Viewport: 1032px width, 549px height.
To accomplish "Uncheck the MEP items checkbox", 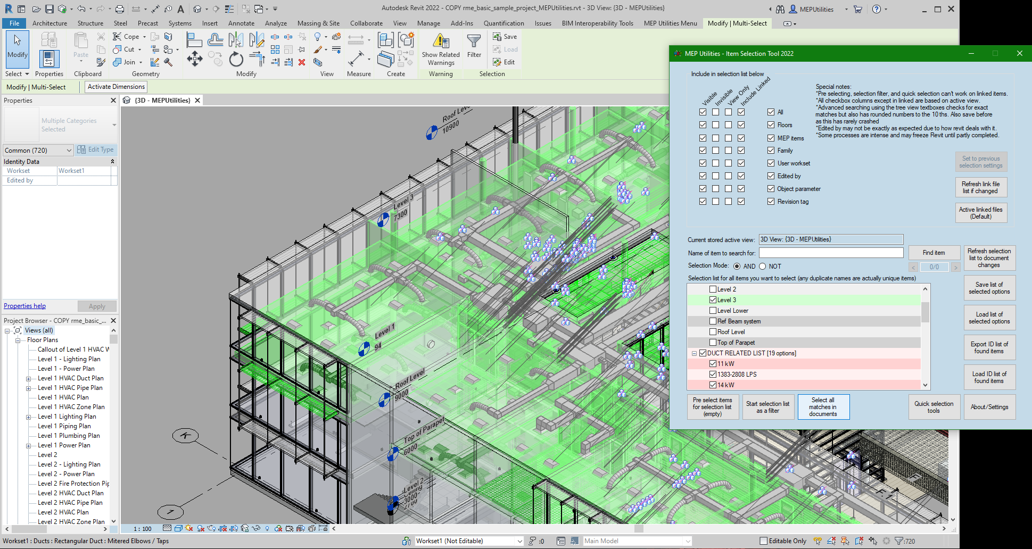I will point(771,138).
